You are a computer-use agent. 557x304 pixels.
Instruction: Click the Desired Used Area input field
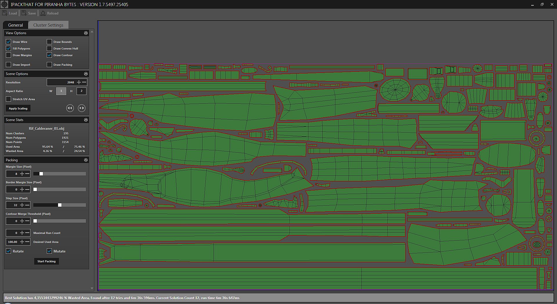tap(12, 242)
